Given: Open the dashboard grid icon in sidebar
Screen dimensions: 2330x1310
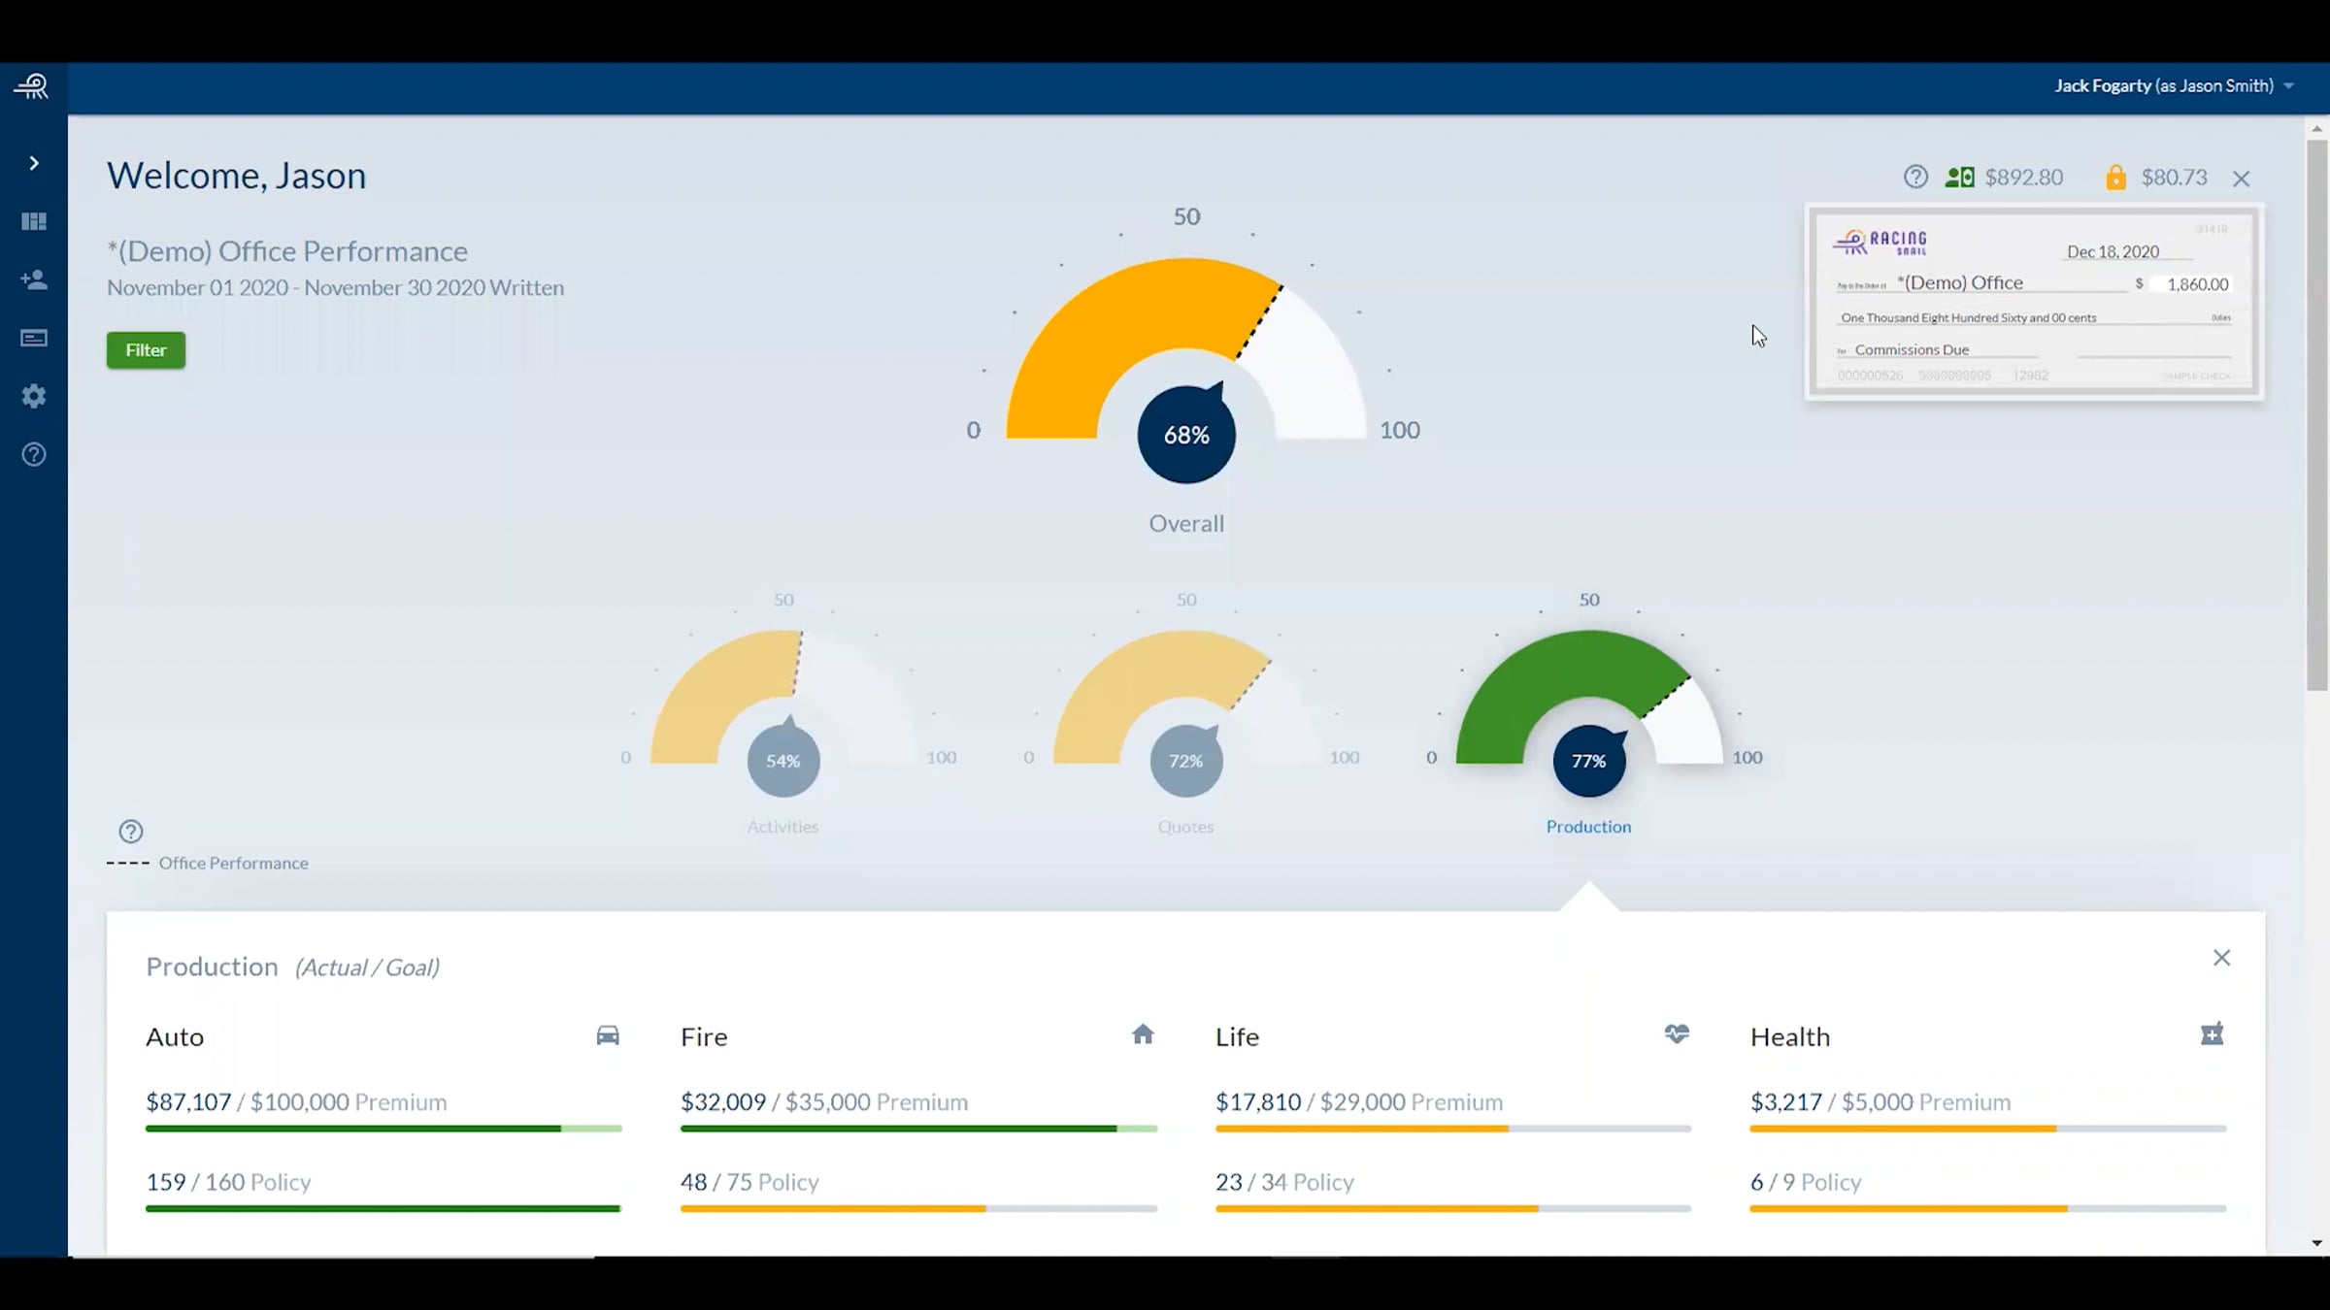Looking at the screenshot, I should (x=34, y=222).
